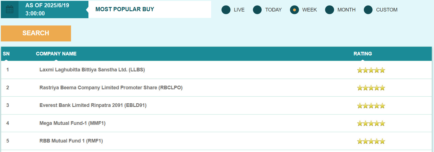Sort by COMPANY NAME column header
This screenshot has height=152, width=434.
tap(56, 54)
